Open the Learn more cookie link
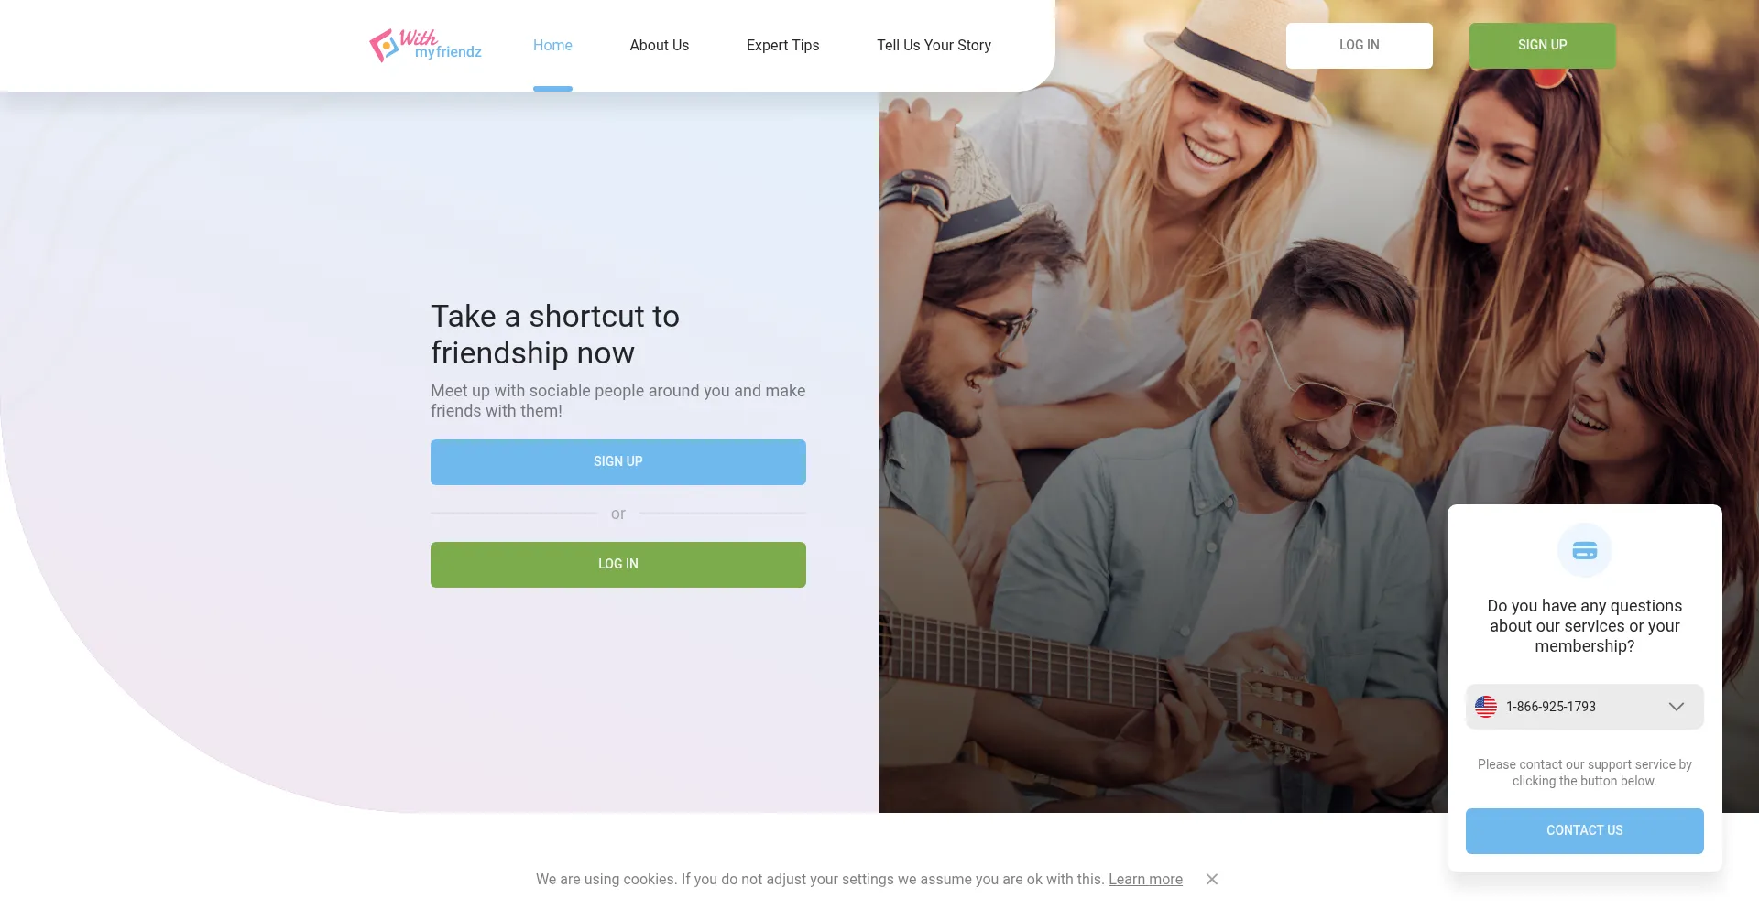 coord(1145,879)
